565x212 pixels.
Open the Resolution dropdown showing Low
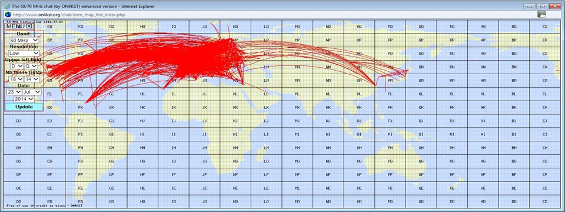[24, 53]
